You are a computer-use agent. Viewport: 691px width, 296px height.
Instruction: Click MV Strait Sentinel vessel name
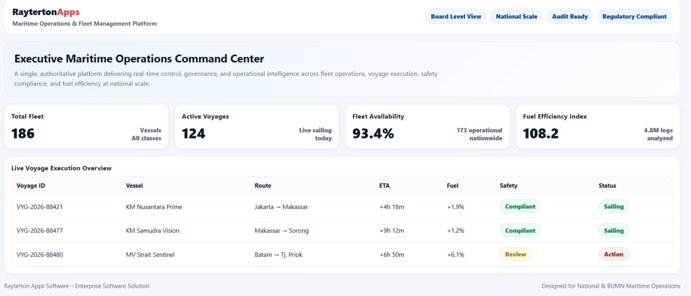tap(150, 255)
